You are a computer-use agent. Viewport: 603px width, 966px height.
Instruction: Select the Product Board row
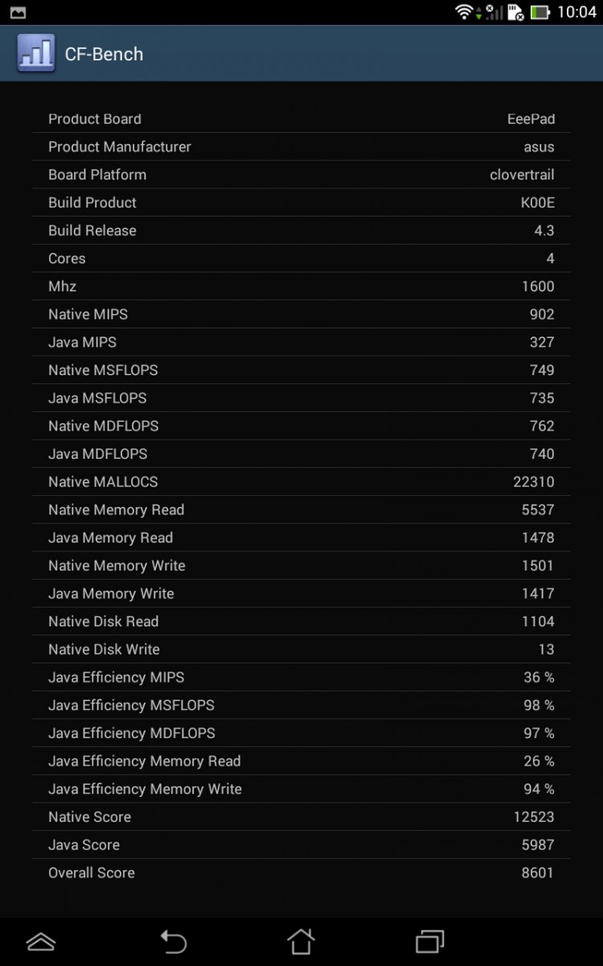pyautogui.click(x=301, y=119)
